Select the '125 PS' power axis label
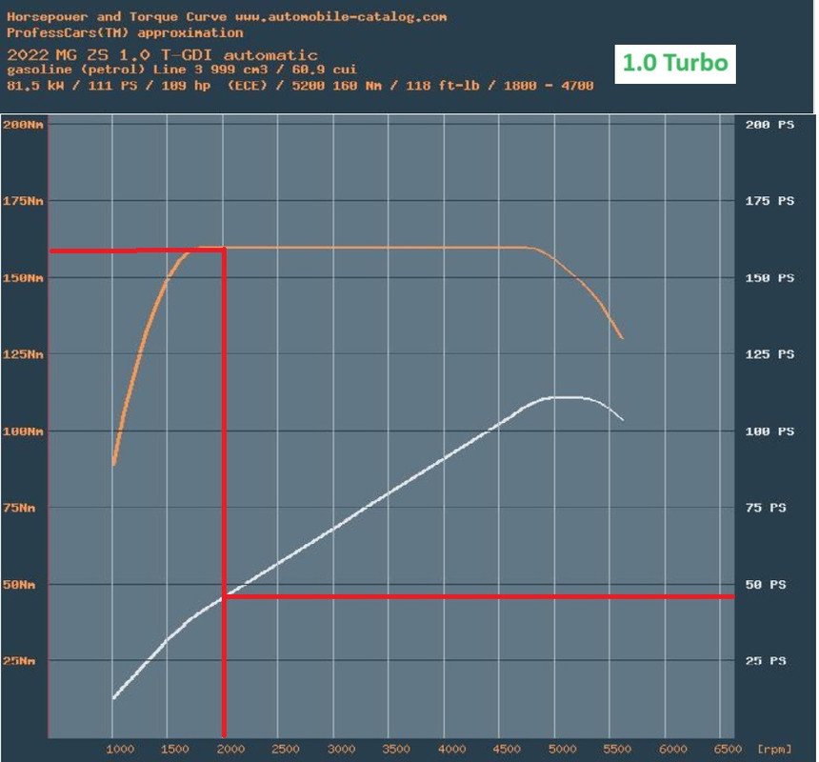Viewport: 819px width, 762px height. point(769,354)
